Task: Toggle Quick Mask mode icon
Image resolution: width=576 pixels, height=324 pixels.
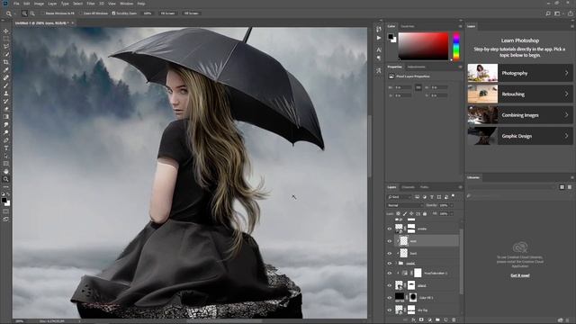Action: (6, 211)
